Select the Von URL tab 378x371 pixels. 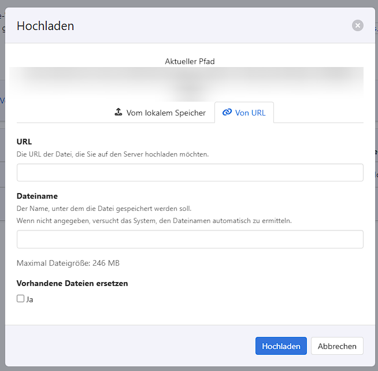[x=244, y=113]
